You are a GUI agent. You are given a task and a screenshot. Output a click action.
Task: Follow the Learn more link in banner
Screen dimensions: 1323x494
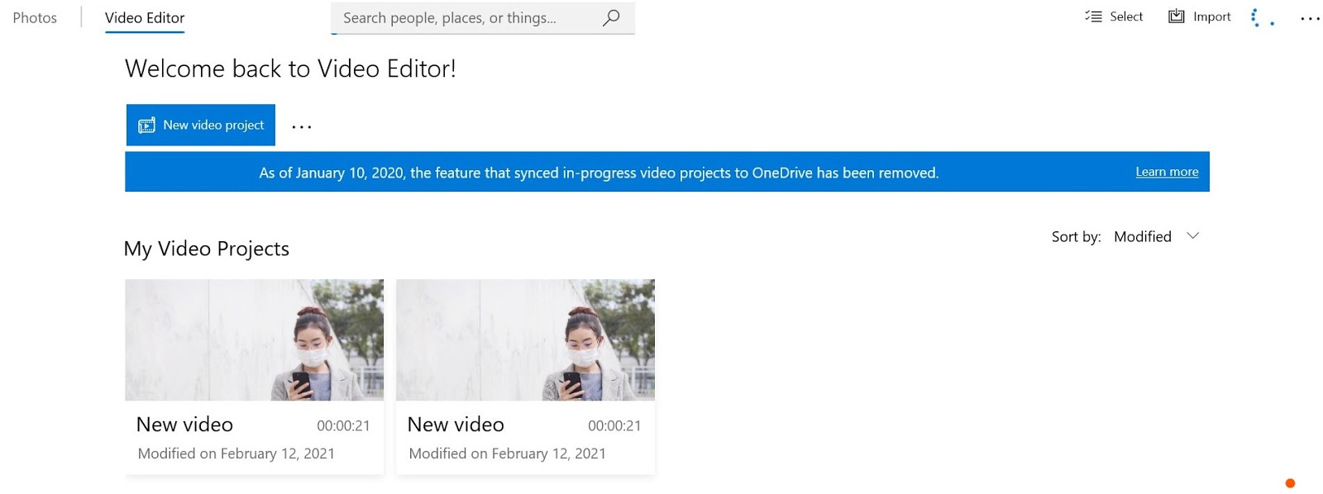tap(1167, 172)
